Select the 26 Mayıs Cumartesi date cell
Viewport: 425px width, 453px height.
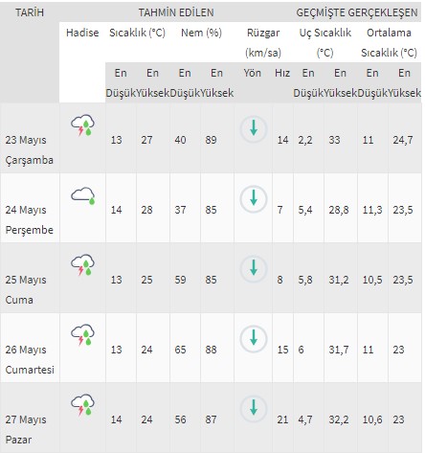30,359
